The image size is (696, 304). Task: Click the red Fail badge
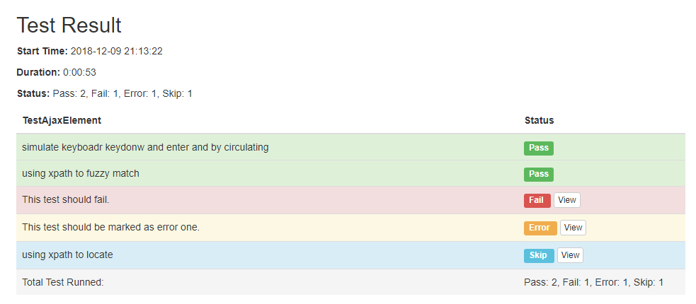point(537,200)
